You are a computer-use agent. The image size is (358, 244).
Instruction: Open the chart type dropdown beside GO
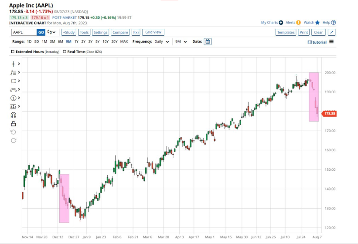pos(52,32)
